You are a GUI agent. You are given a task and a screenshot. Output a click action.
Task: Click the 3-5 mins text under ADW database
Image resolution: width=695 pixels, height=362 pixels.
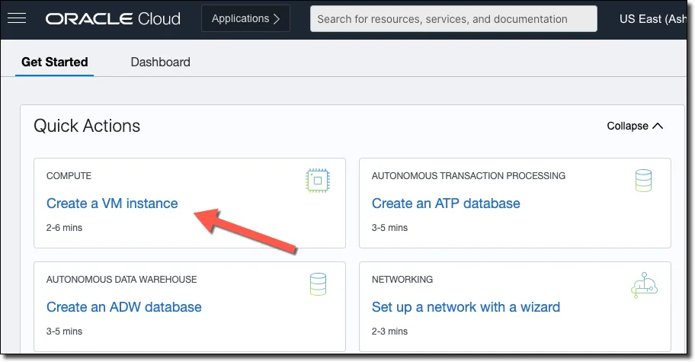click(64, 332)
